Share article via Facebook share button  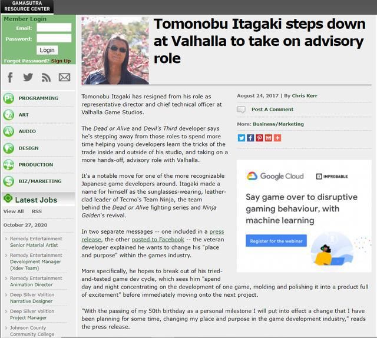coord(250,138)
